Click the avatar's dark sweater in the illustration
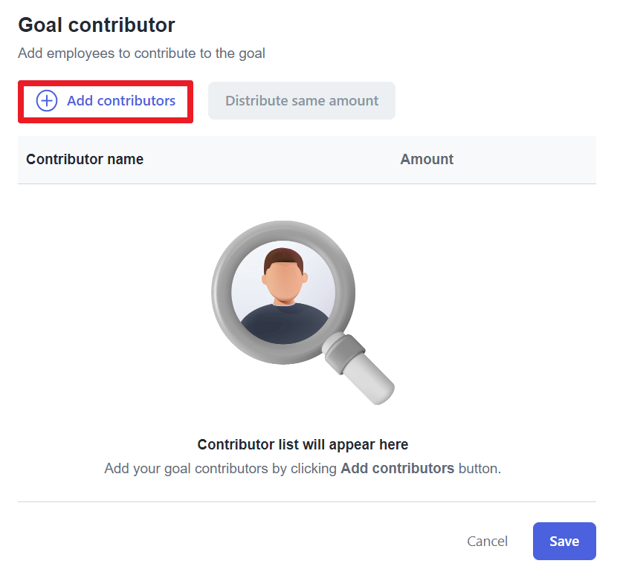The image size is (620, 575). pyautogui.click(x=284, y=323)
